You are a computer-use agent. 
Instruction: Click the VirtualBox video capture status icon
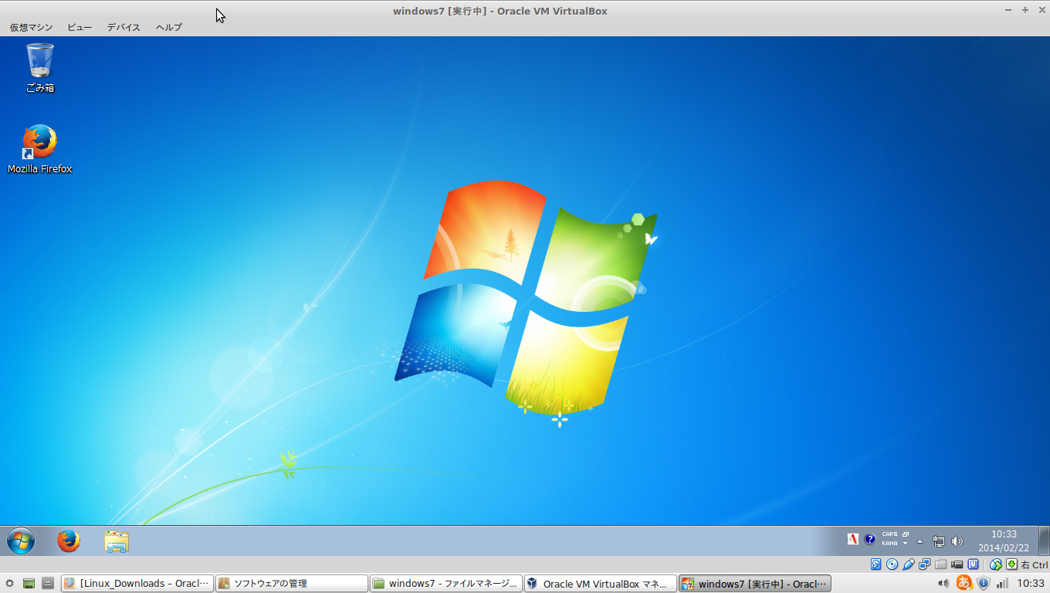pos(957,564)
